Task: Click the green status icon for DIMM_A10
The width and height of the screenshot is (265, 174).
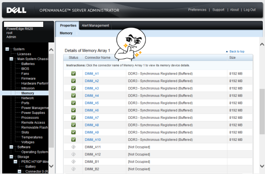Action: [73, 140]
